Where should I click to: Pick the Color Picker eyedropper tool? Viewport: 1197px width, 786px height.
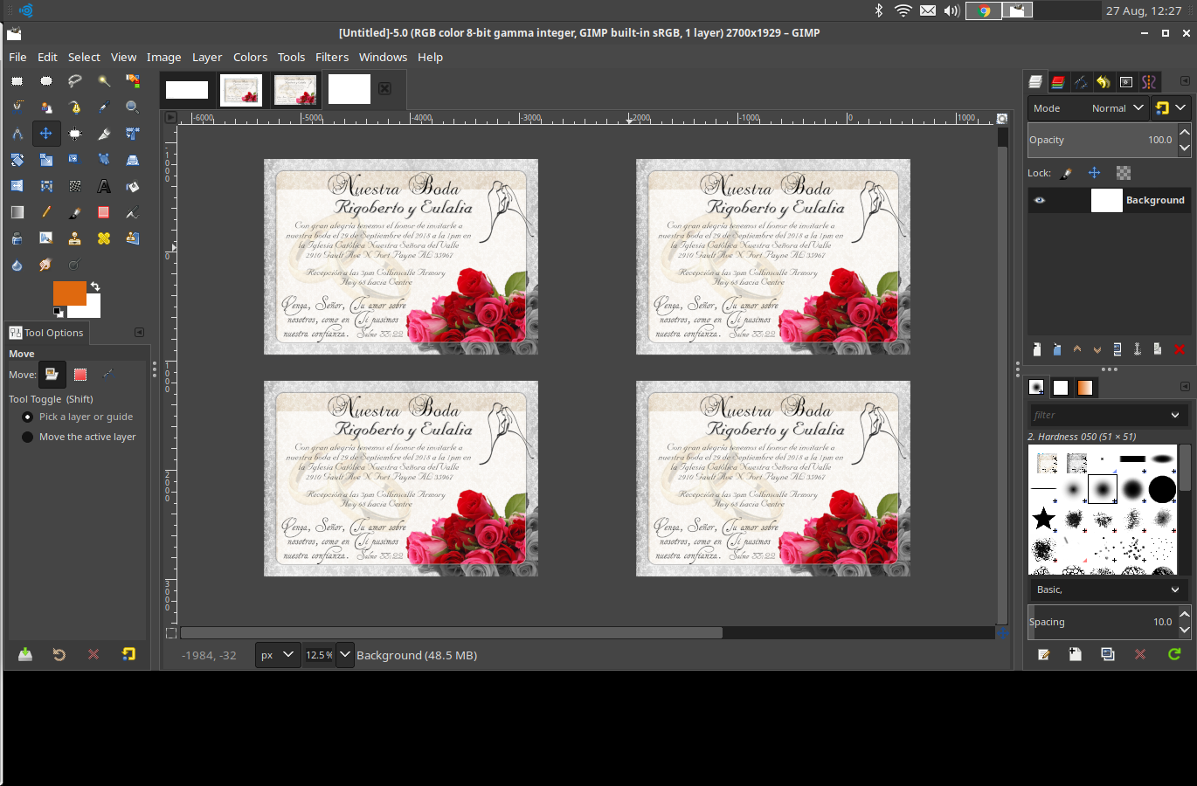coord(104,107)
